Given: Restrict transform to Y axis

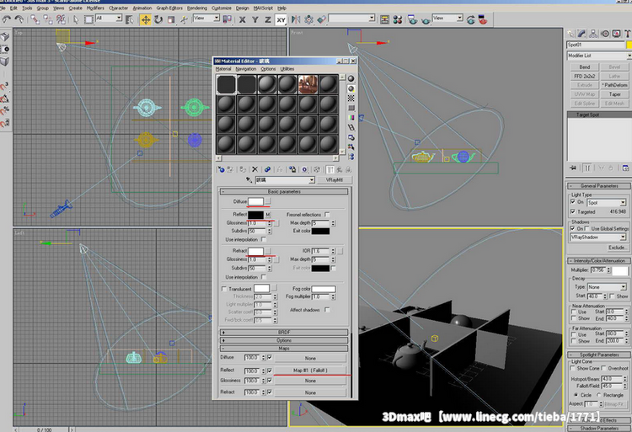Looking at the screenshot, I should point(254,19).
